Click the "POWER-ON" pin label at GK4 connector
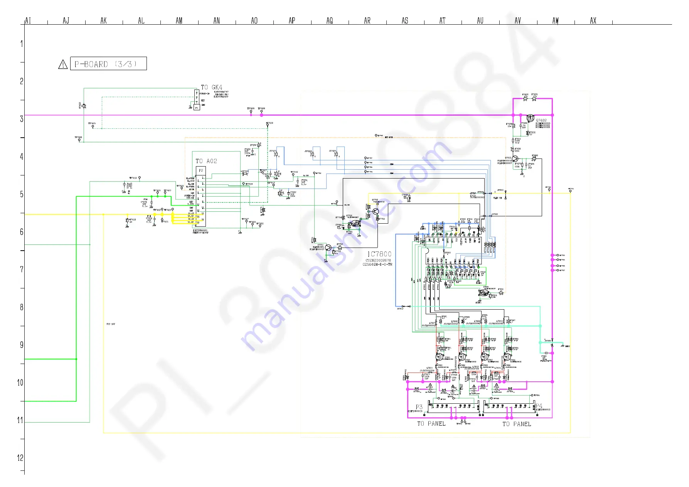This screenshot has width=689, height=487. coord(204,93)
